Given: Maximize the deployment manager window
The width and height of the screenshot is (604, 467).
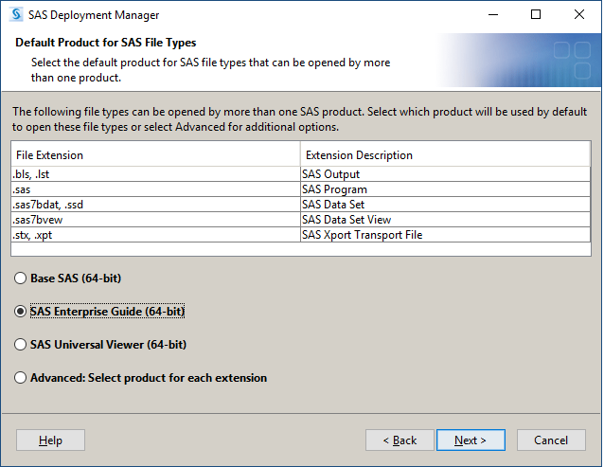Looking at the screenshot, I should (536, 15).
